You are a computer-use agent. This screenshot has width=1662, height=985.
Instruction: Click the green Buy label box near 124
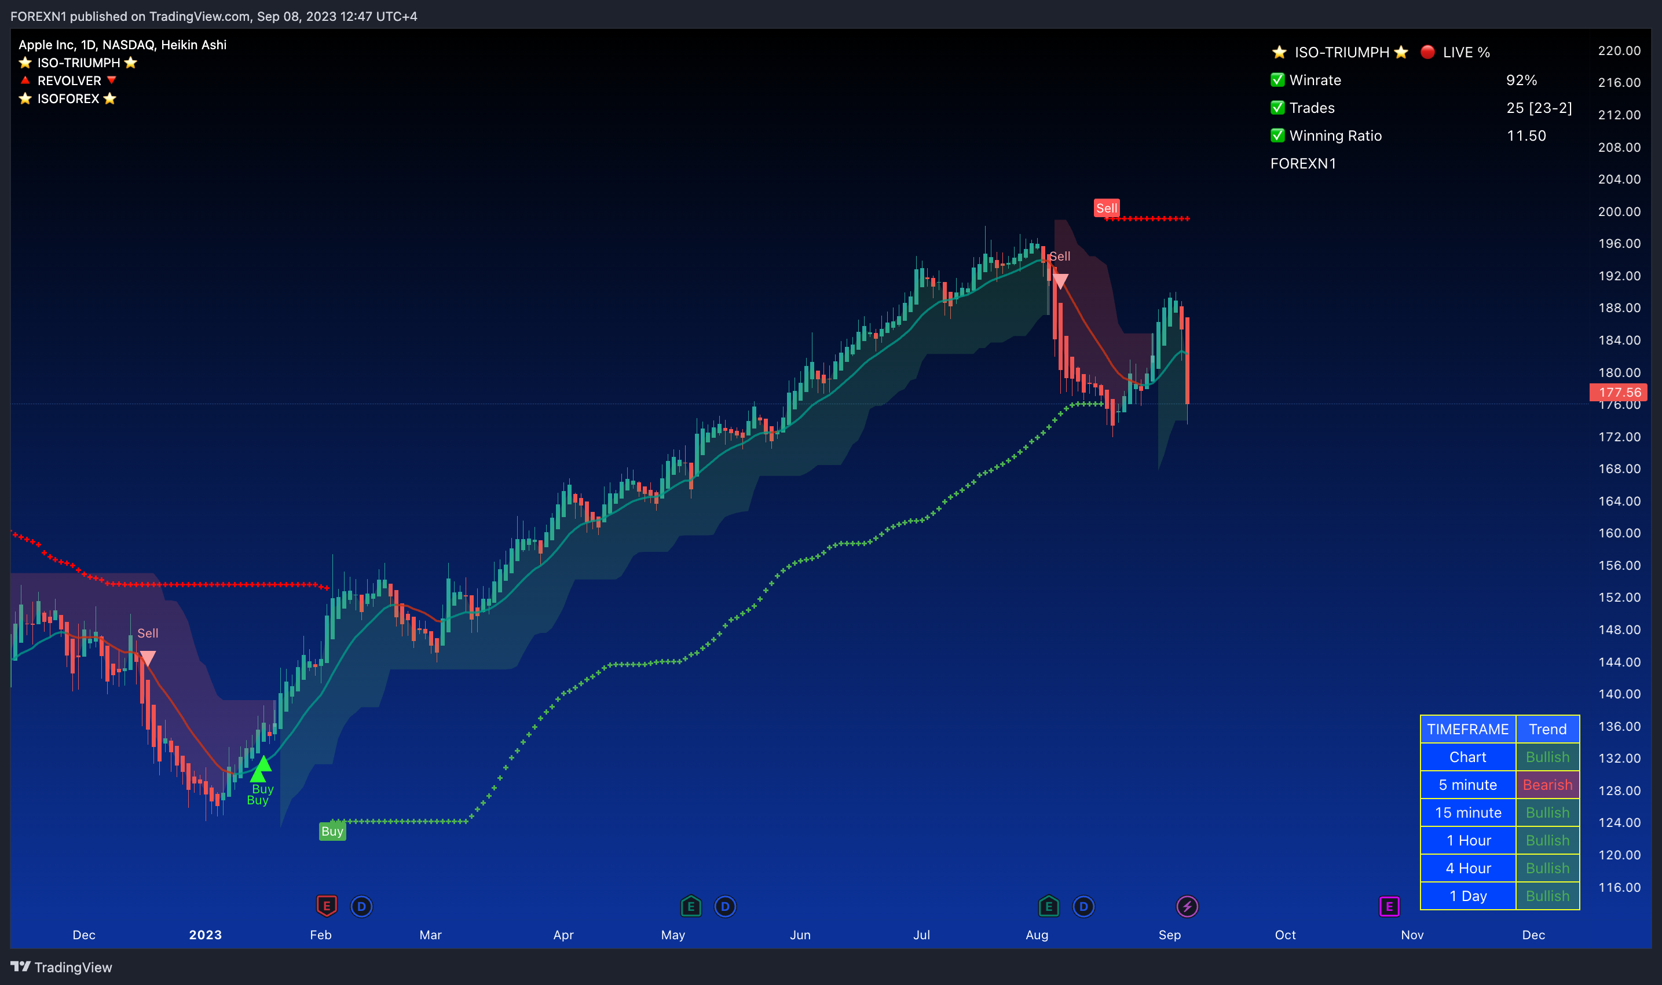point(332,831)
